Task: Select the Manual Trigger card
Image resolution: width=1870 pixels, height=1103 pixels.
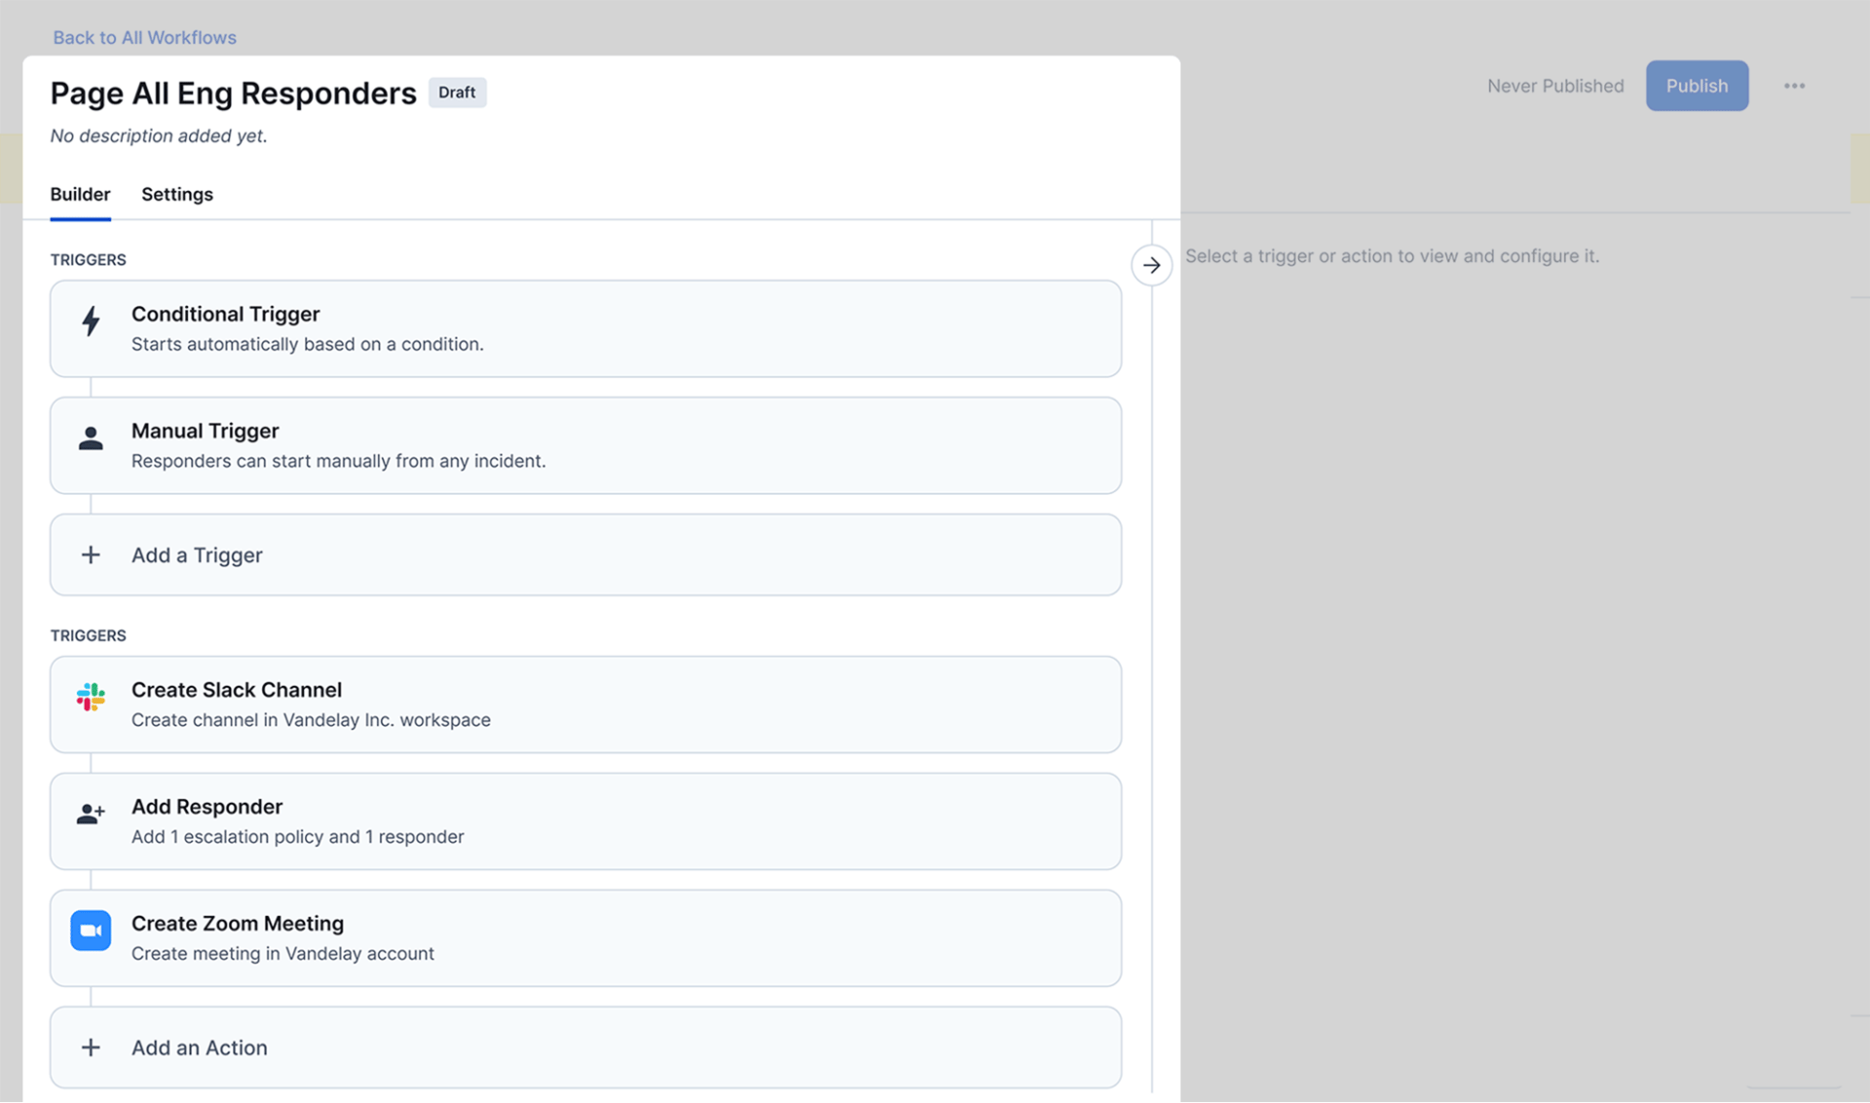Action: 585,445
